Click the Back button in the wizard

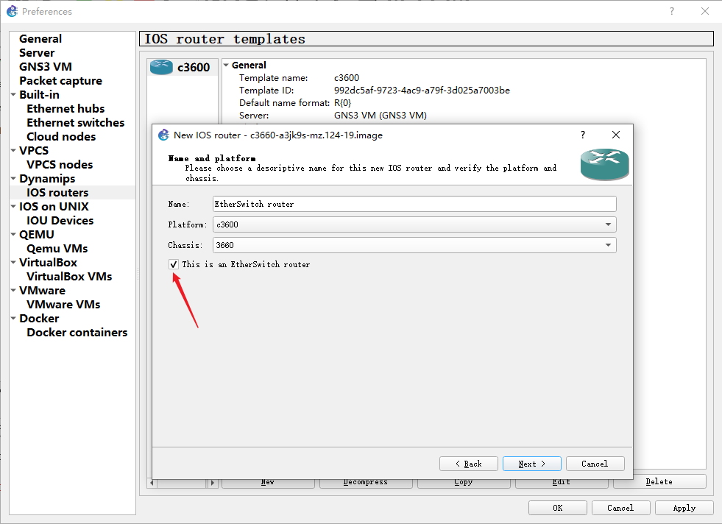click(x=469, y=464)
